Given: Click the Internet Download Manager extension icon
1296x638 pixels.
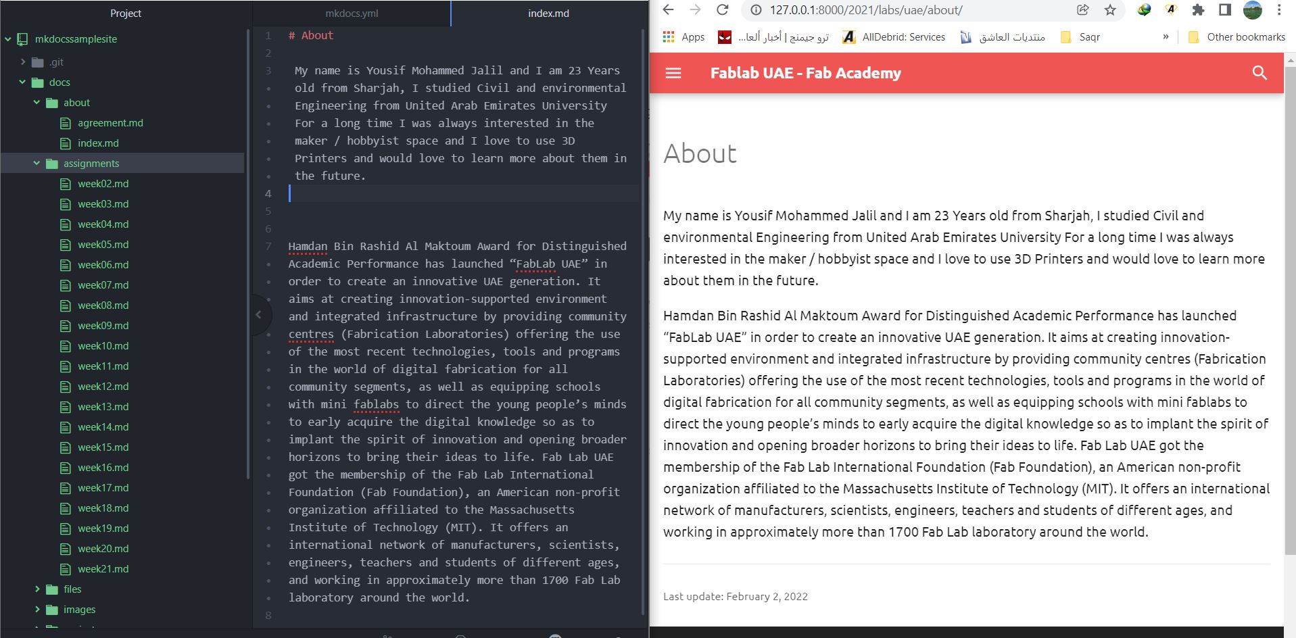Looking at the screenshot, I should pyautogui.click(x=1144, y=10).
